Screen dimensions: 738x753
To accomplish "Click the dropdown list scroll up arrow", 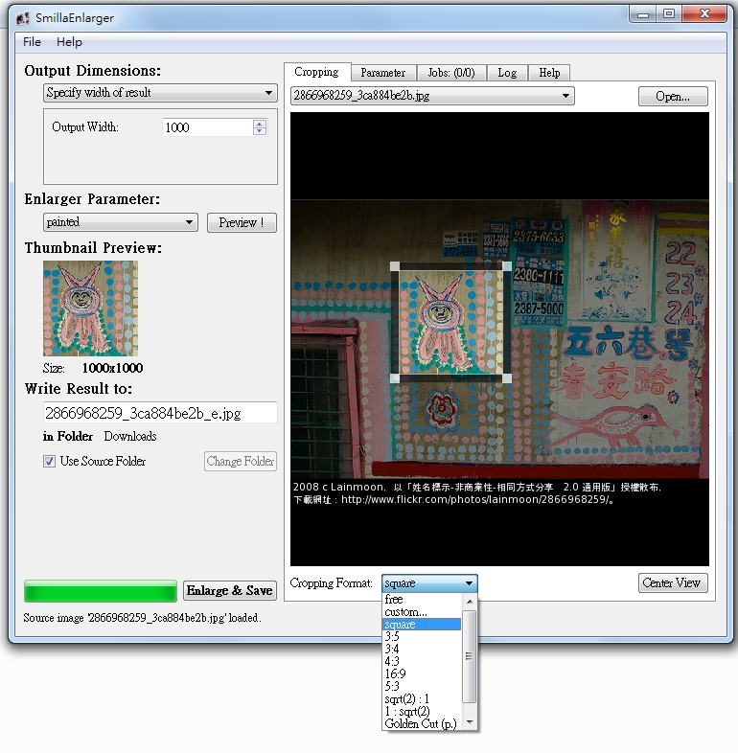I will click(470, 602).
